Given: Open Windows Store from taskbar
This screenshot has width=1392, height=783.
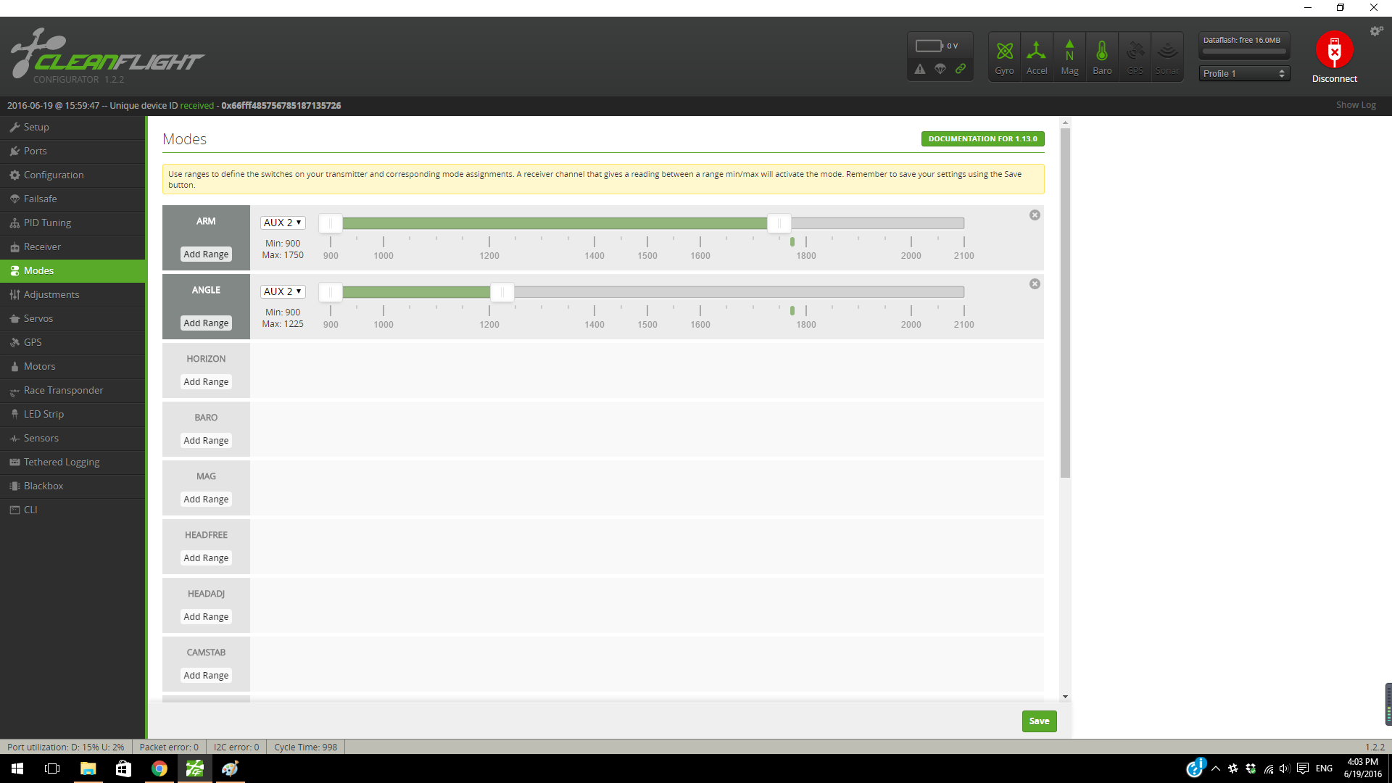Looking at the screenshot, I should [x=123, y=768].
